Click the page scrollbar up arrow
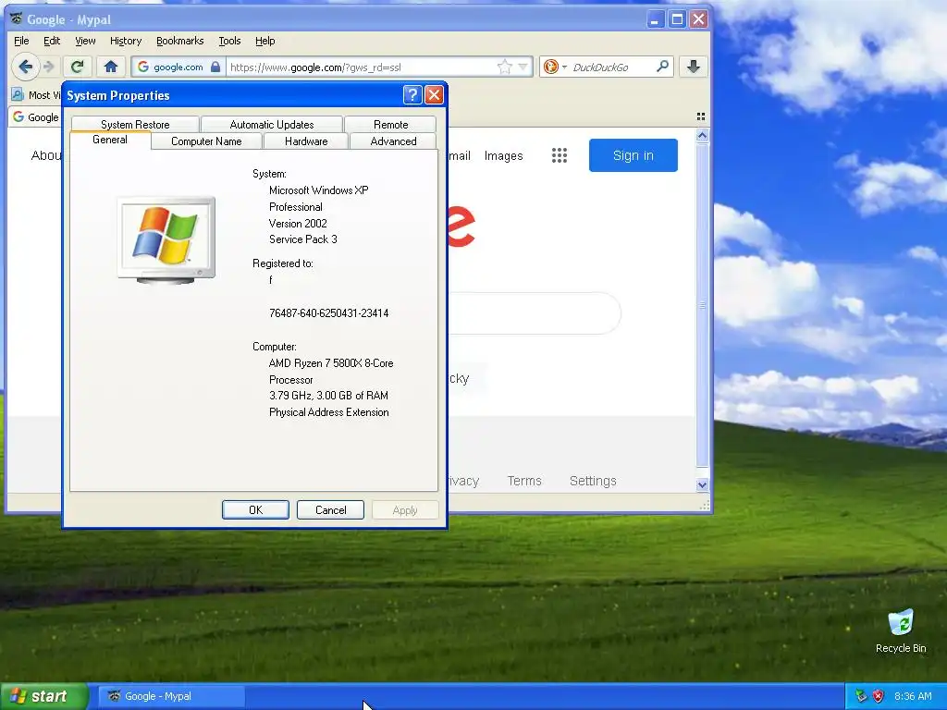The image size is (947, 710). [x=702, y=136]
